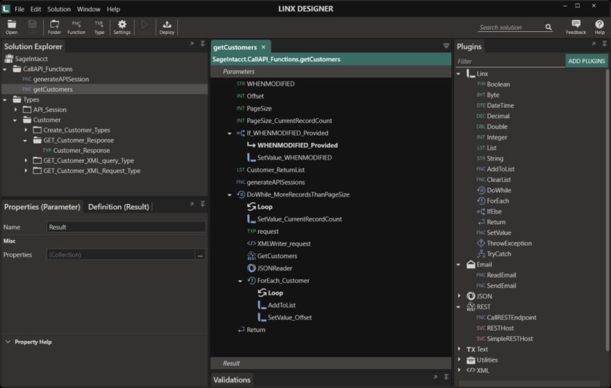Pin the Plugins panel
The width and height of the screenshot is (611, 388).
click(x=604, y=44)
